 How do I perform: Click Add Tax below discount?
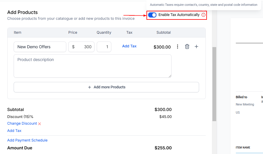point(14,131)
